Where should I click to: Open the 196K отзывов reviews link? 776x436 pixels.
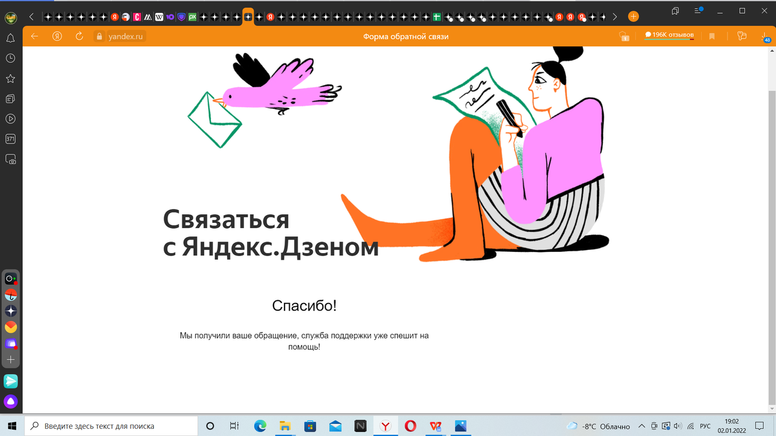tap(669, 34)
